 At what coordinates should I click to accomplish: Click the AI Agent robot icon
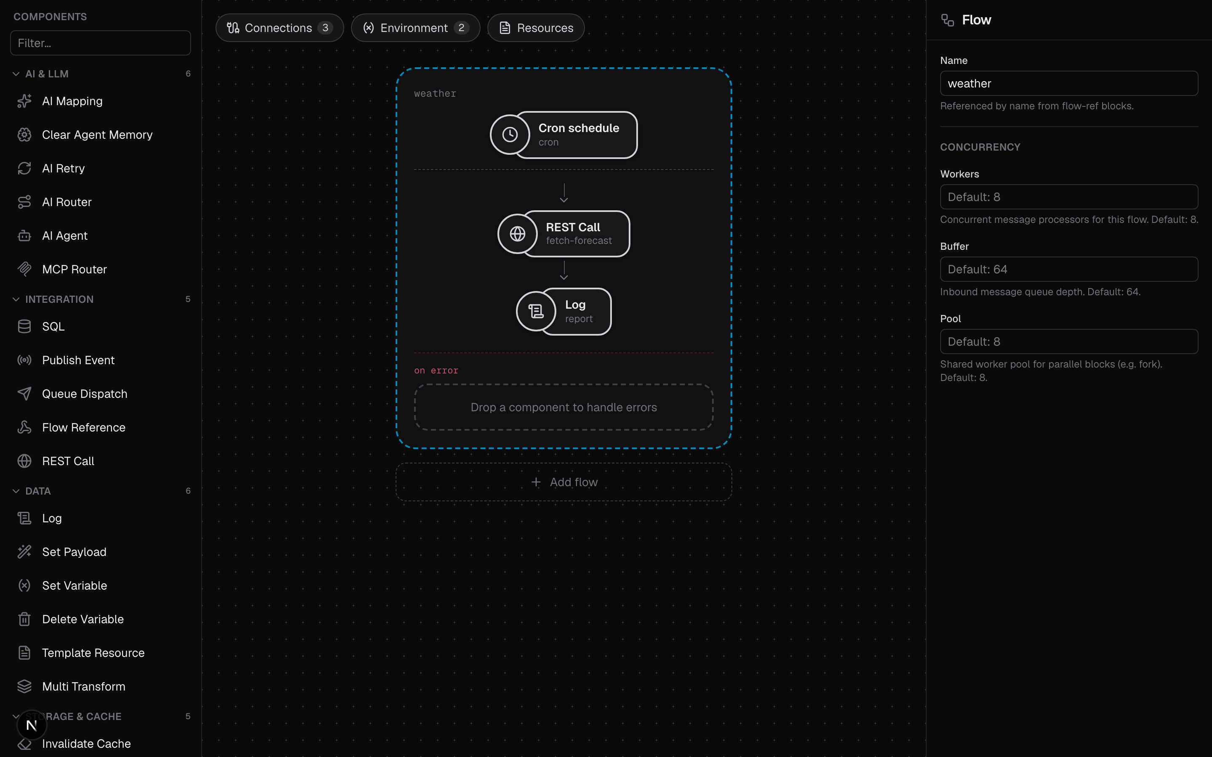tap(24, 236)
